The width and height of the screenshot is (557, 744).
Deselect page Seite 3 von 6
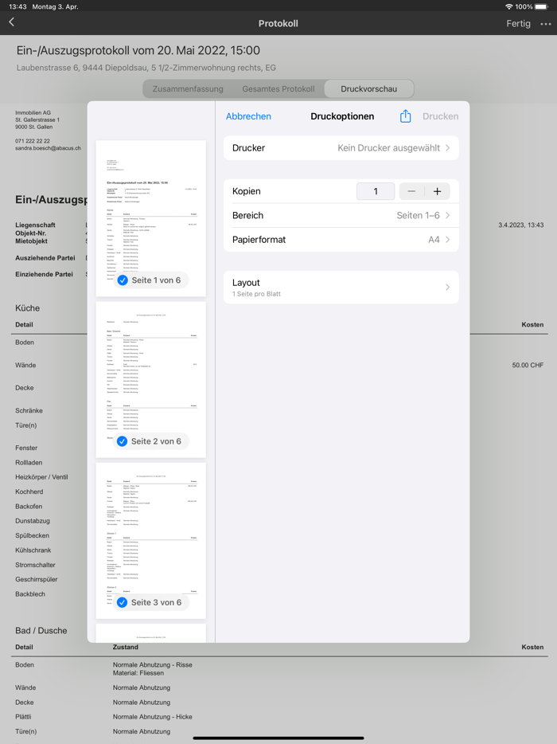click(123, 602)
